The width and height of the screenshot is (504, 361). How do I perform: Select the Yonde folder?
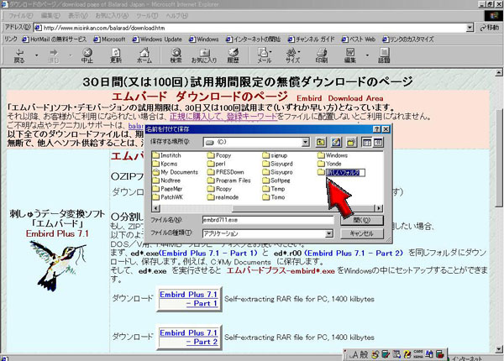click(330, 164)
